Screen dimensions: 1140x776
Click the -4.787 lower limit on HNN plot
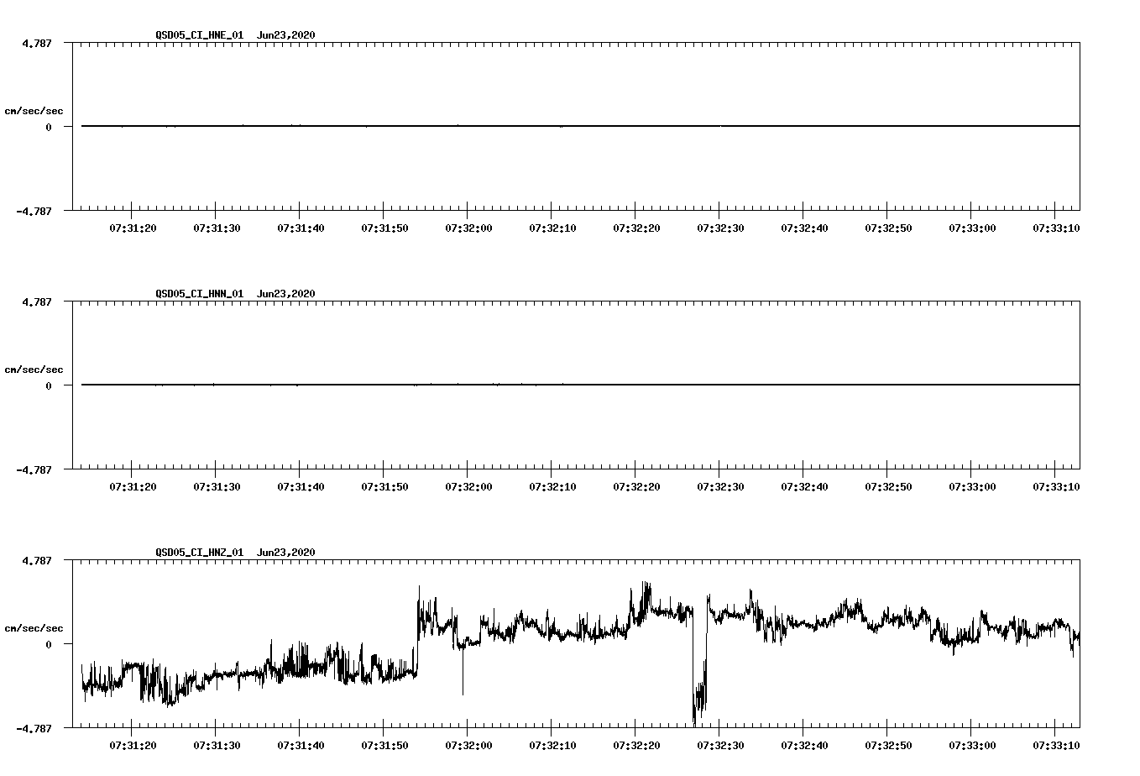(34, 469)
